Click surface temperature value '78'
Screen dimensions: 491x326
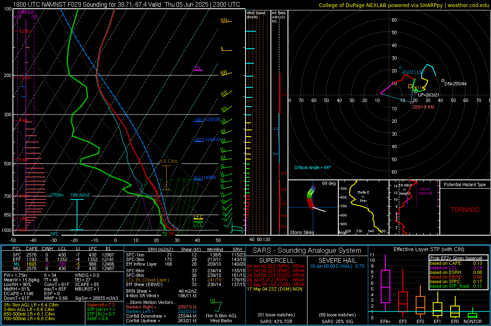171,234
